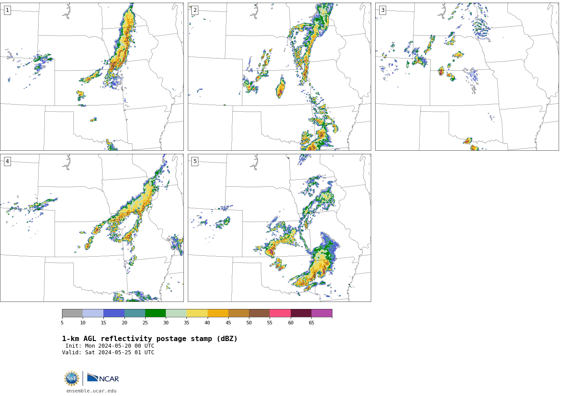Click the panel number 2 label box
This screenshot has height=396, width=563.
195,10
